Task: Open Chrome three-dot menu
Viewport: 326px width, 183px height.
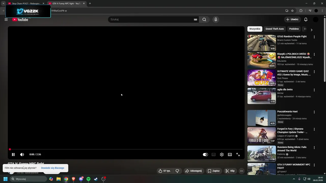Action: [x=322, y=11]
